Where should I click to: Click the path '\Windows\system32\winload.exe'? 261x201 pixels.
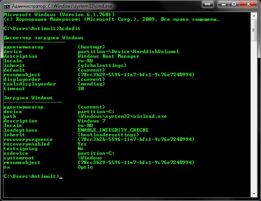[122, 116]
